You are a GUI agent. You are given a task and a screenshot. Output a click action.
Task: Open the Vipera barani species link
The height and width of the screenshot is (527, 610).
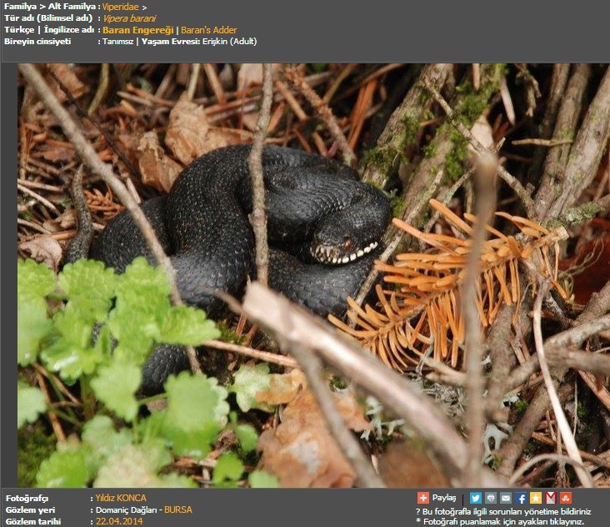(x=129, y=18)
